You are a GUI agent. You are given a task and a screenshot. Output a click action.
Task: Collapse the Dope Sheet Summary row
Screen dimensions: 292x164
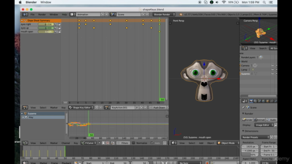22,20
